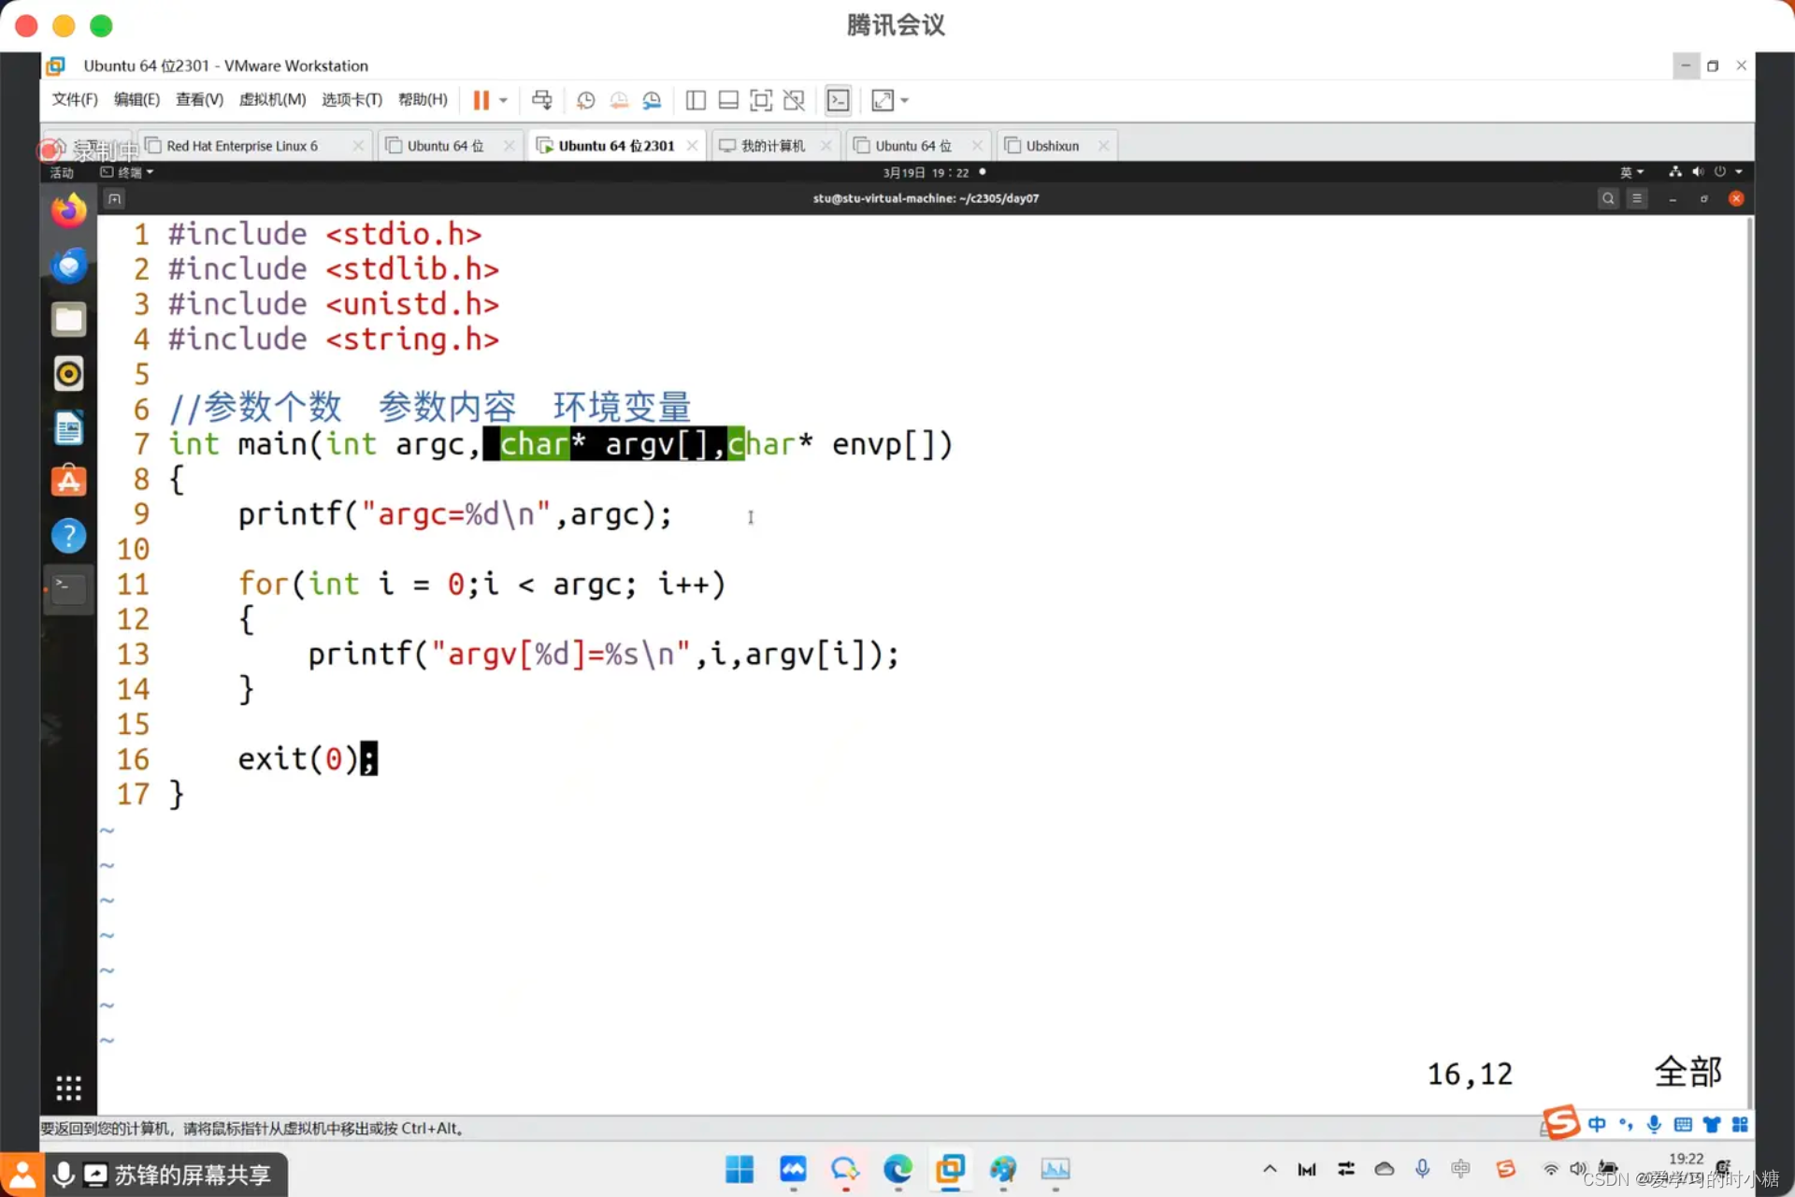1795x1197 pixels.
Task: Click the taskbar Wi-Fi icon
Action: (x=1550, y=1169)
